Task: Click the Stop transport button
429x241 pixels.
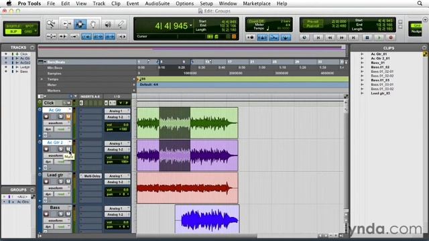Action: click(367, 37)
